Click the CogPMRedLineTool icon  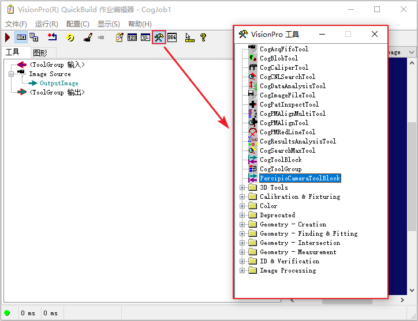click(x=253, y=132)
